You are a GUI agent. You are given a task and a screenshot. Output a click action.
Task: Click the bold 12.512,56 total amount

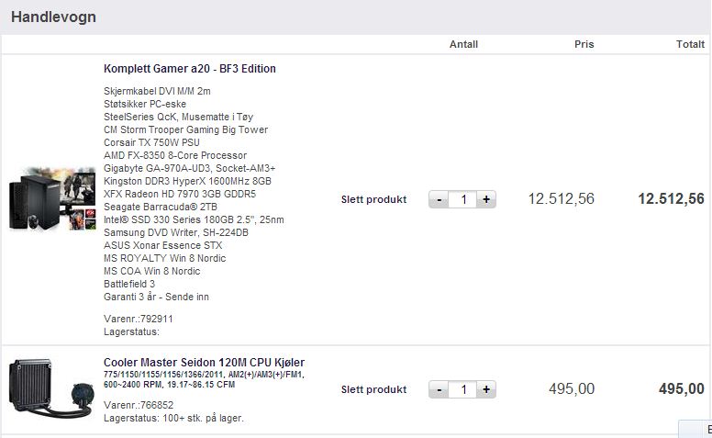tap(671, 199)
